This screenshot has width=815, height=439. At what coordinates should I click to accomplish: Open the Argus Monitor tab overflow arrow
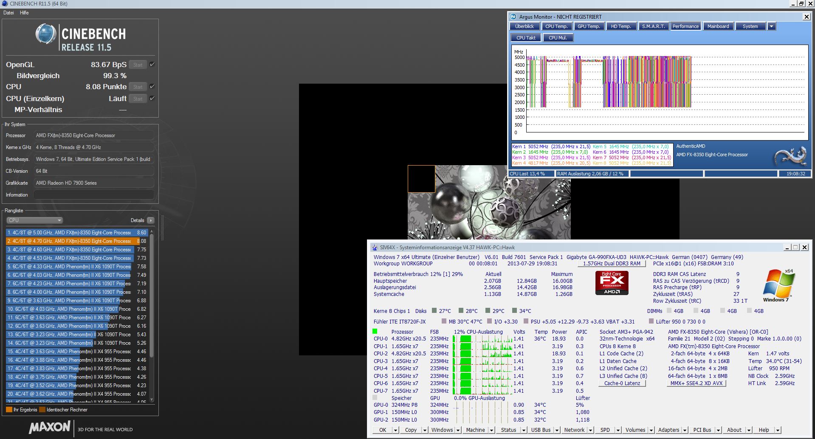click(x=772, y=26)
